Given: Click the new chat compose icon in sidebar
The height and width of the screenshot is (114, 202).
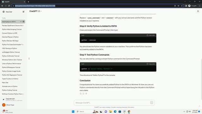Looking at the screenshot, I should pos(23,12).
